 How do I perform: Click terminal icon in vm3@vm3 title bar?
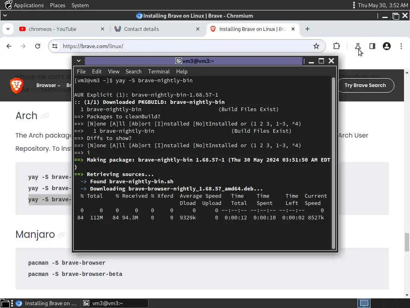[x=178, y=61]
